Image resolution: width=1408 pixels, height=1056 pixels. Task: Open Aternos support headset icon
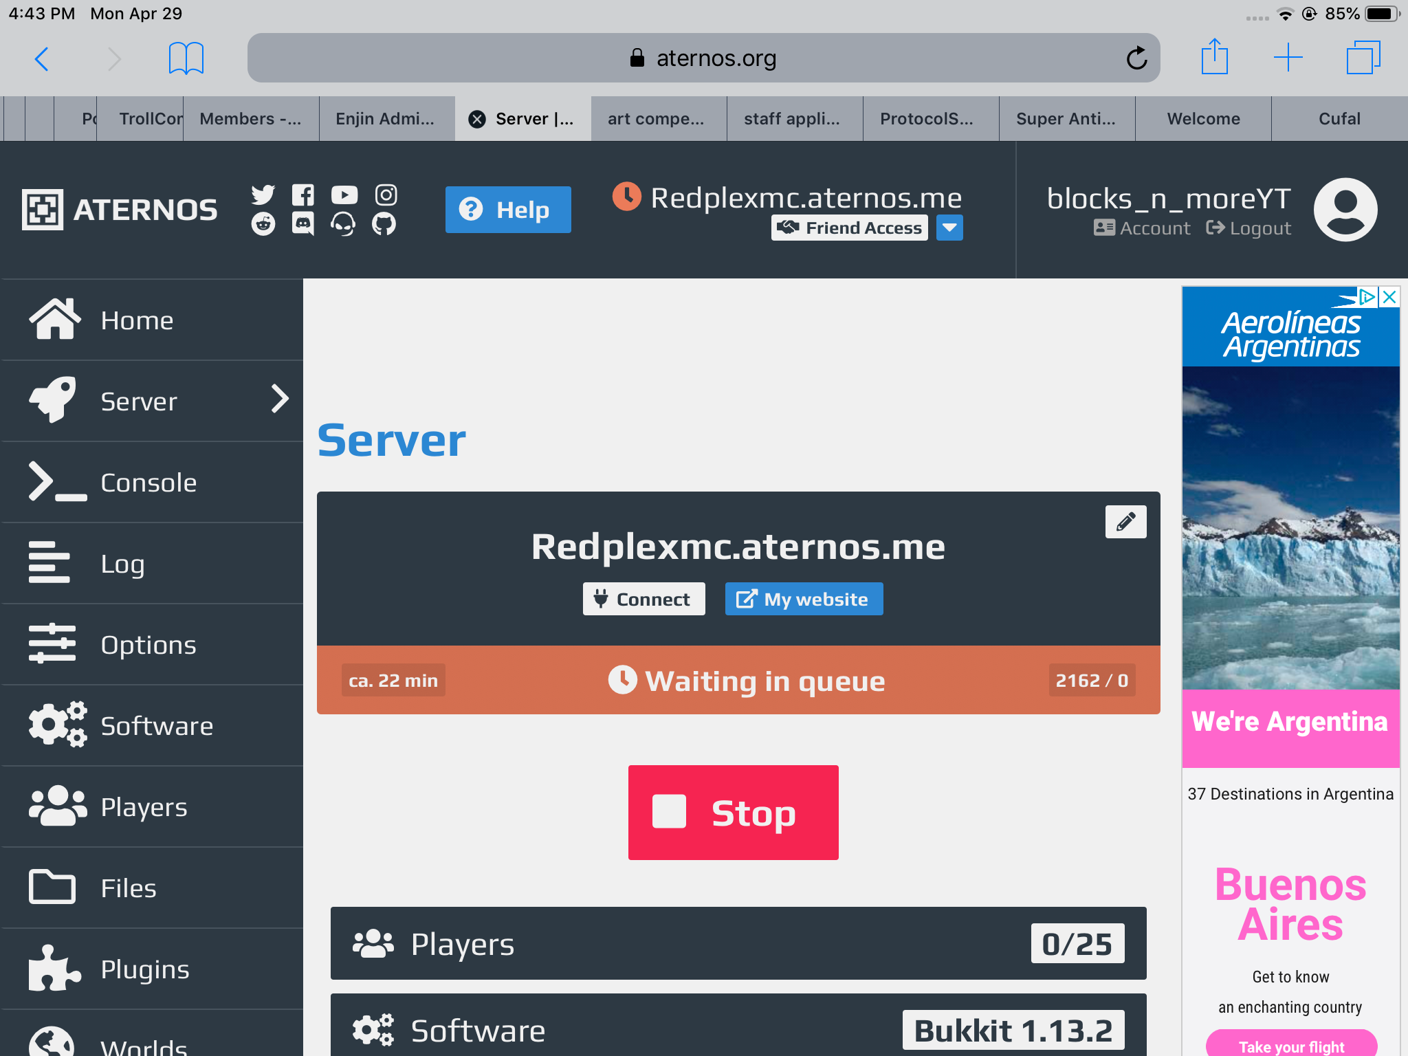click(343, 224)
